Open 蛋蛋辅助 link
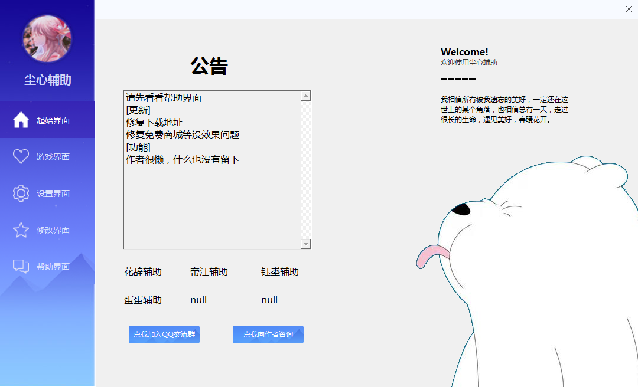 coord(143,300)
